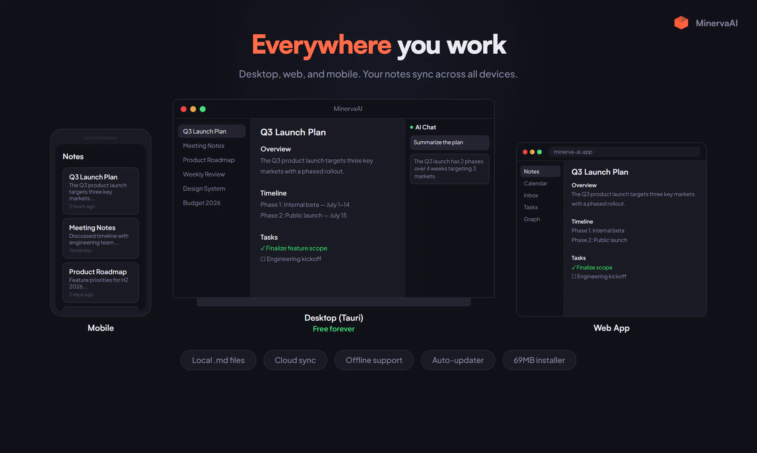This screenshot has height=453, width=757.
Task: Click the Free forever label
Action: pos(333,329)
